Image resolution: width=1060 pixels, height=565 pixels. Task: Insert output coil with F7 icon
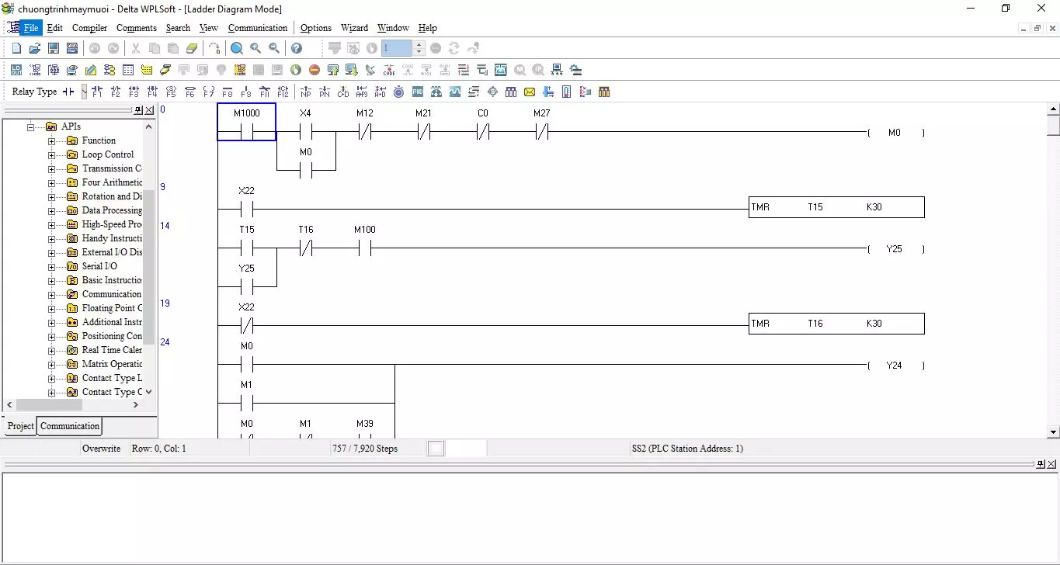pos(208,92)
